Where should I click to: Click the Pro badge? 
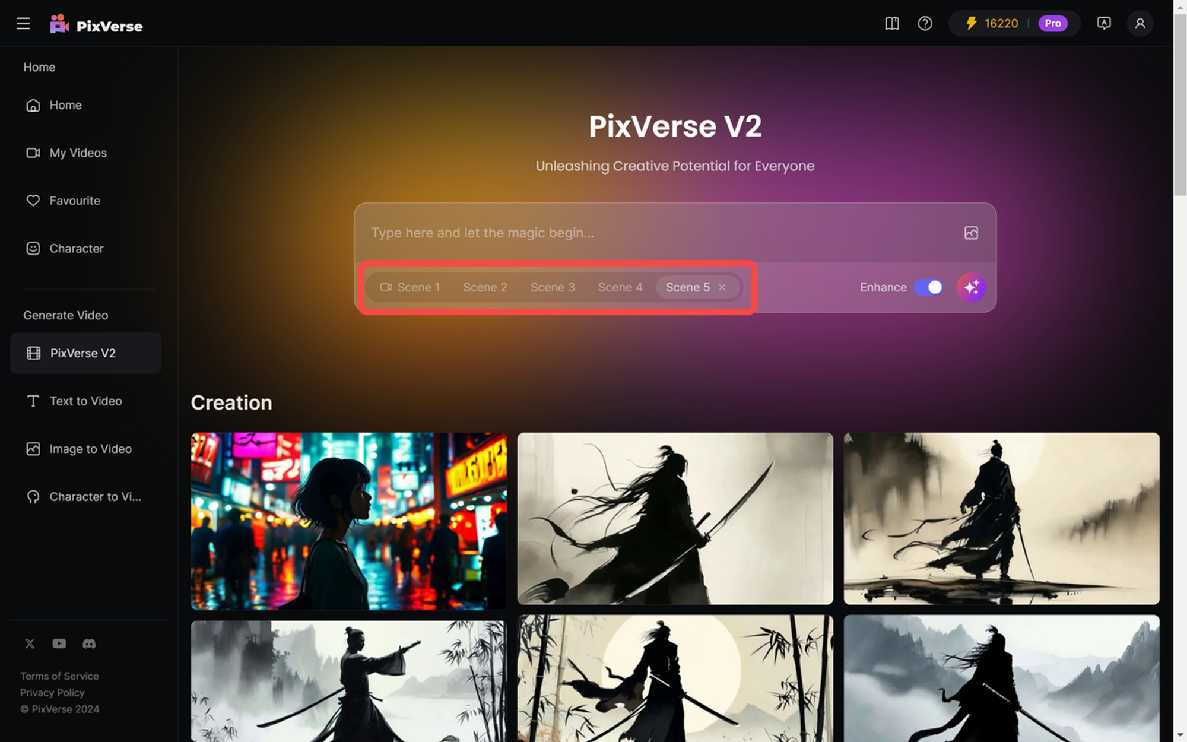pyautogui.click(x=1052, y=24)
